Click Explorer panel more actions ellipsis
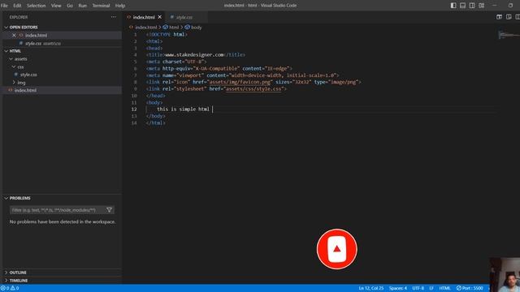This screenshot has height=292, width=520. tap(114, 17)
